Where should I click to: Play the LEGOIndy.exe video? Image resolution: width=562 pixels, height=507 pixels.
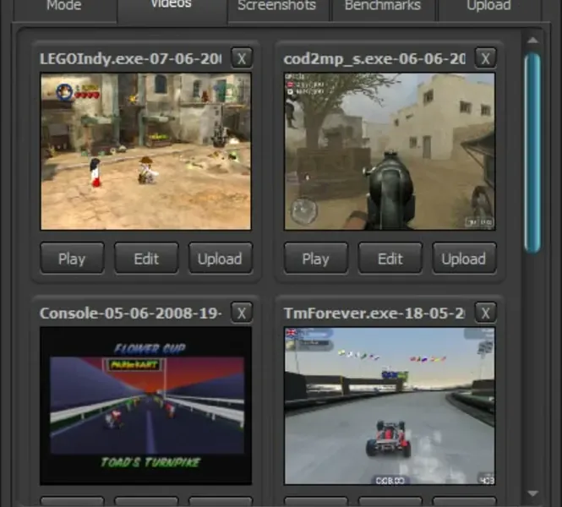click(72, 259)
